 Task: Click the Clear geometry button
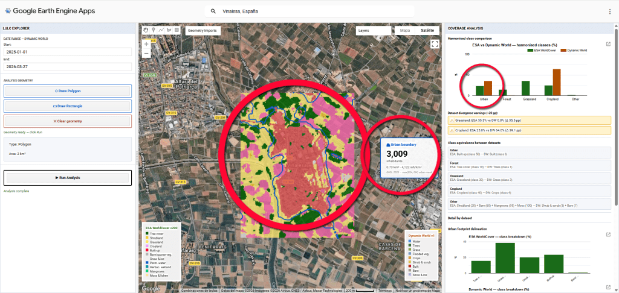click(67, 121)
